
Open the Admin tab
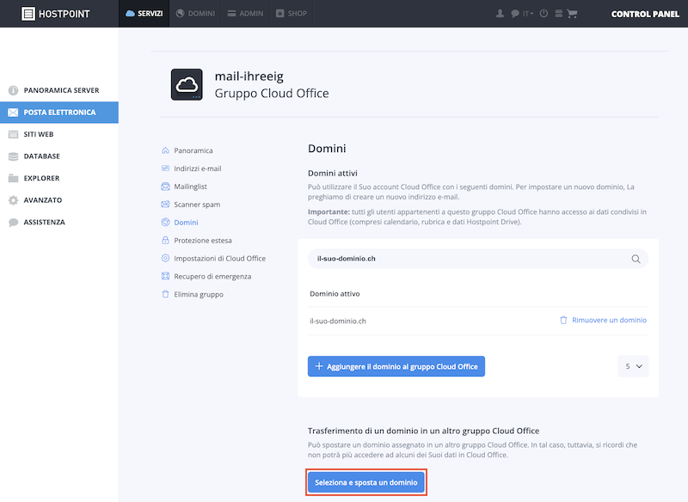pos(245,14)
